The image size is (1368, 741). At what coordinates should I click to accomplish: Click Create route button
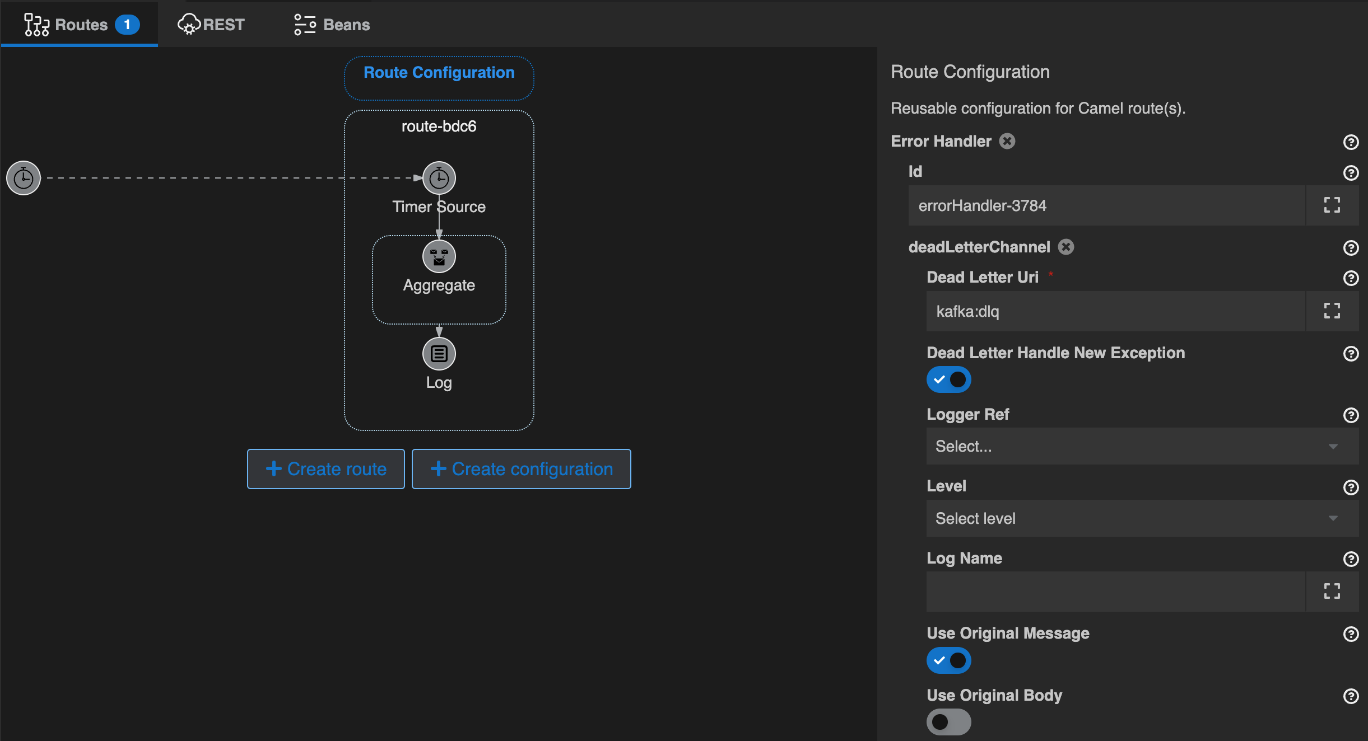click(x=326, y=469)
